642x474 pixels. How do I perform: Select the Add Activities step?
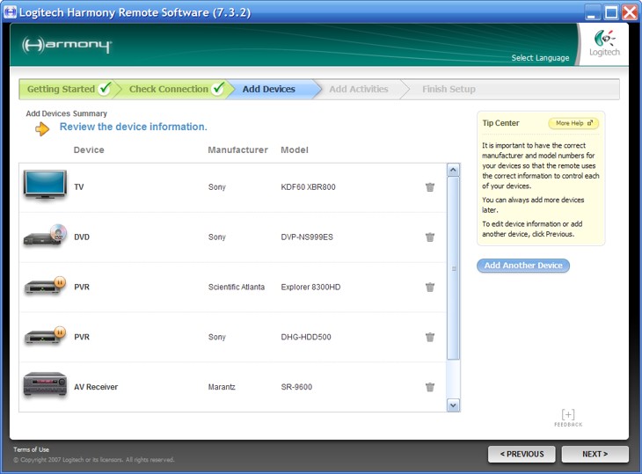pos(359,89)
